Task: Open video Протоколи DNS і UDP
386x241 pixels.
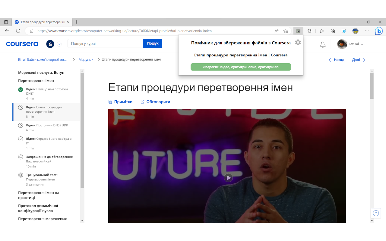Action: (46, 128)
